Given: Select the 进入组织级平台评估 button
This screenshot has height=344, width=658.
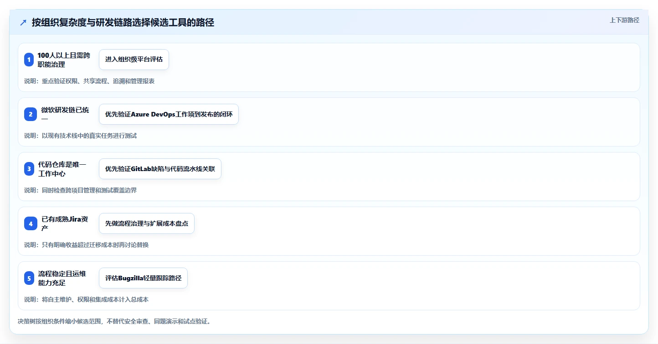Looking at the screenshot, I should click(134, 60).
